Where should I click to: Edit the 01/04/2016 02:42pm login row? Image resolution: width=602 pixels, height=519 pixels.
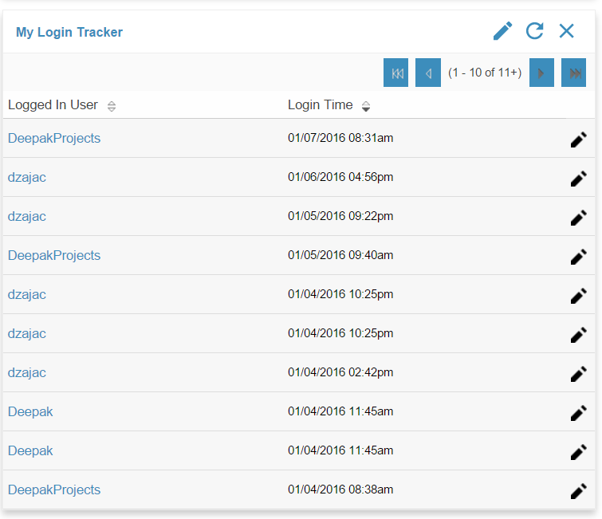[579, 374]
